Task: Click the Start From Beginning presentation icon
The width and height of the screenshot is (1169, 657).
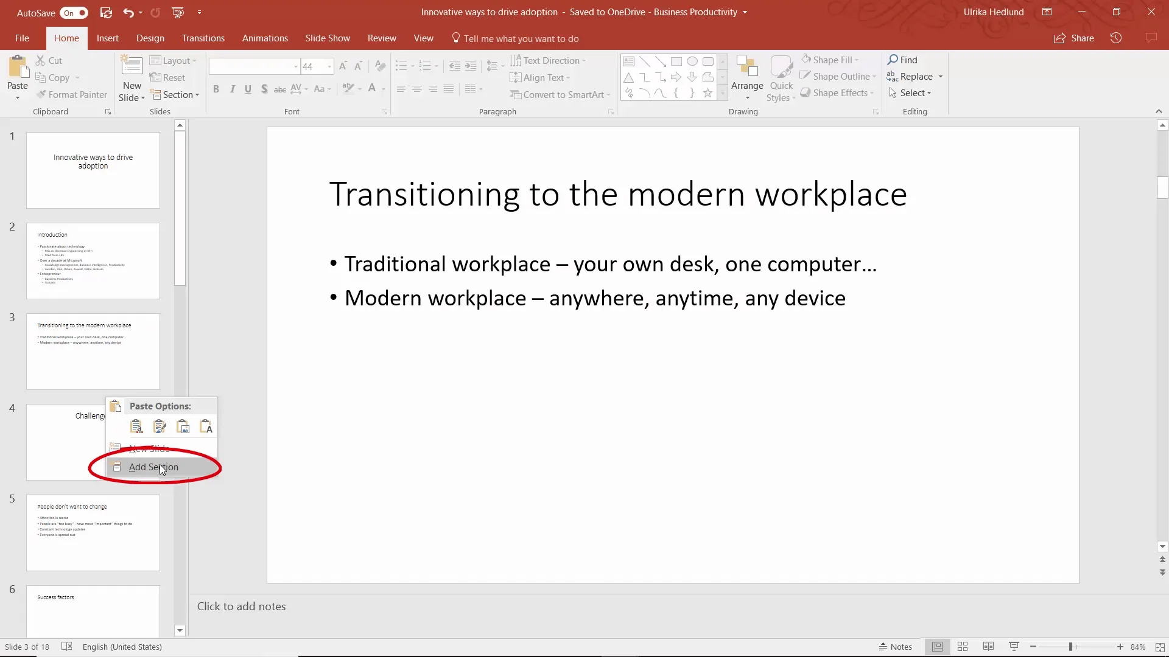Action: pos(178,12)
